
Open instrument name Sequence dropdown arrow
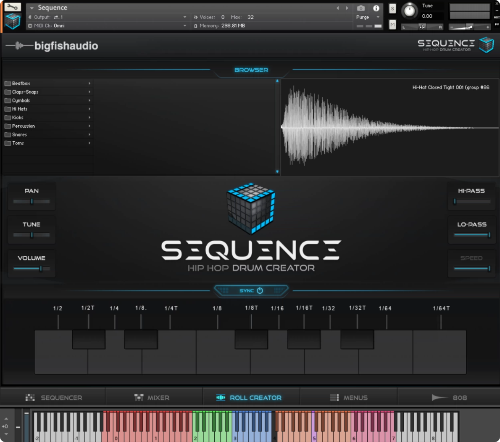point(32,8)
